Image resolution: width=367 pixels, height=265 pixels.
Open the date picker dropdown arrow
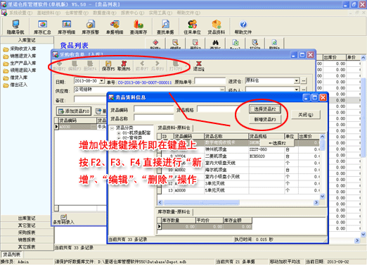102,81
